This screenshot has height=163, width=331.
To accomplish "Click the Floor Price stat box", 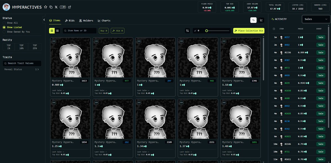I will [x=207, y=7].
